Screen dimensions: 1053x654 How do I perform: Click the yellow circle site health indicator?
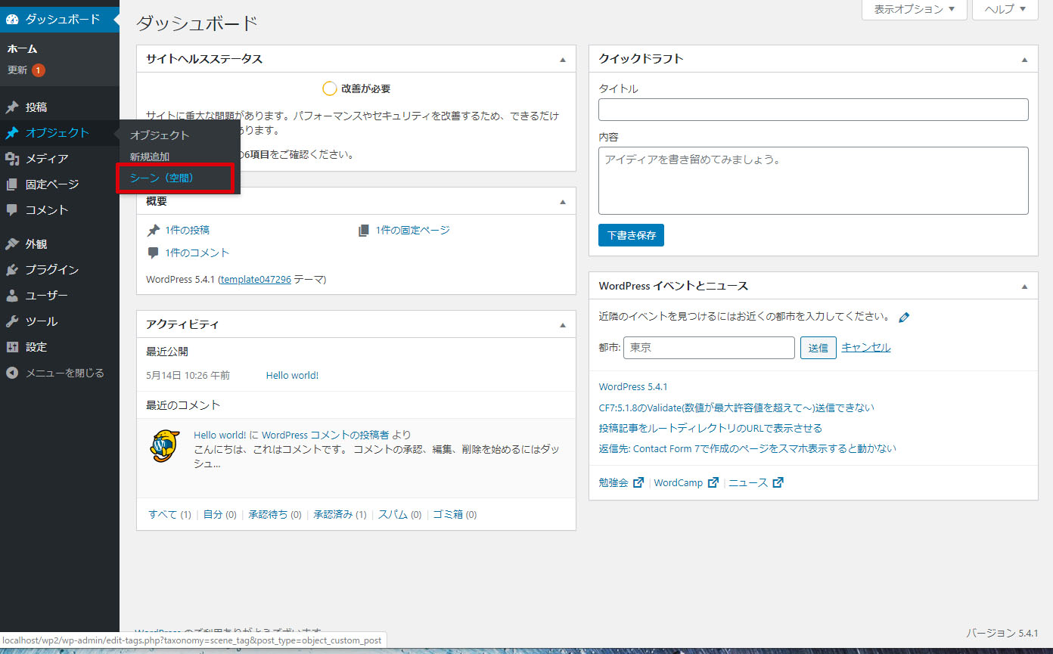(x=329, y=88)
